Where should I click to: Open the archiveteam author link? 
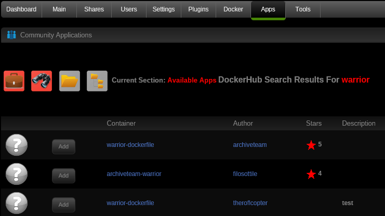tap(250, 145)
